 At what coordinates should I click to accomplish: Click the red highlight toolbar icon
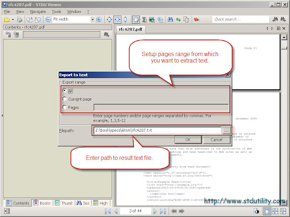pos(197,19)
